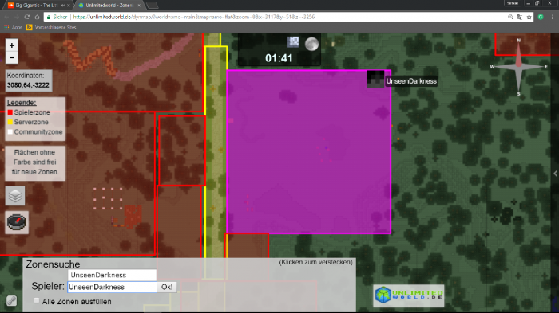
Task: Click the Koordinaten value 3080,64,-3222
Action: pos(28,85)
